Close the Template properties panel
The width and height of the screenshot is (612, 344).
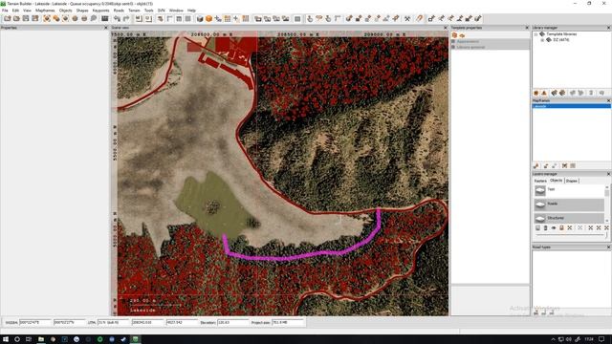point(527,28)
